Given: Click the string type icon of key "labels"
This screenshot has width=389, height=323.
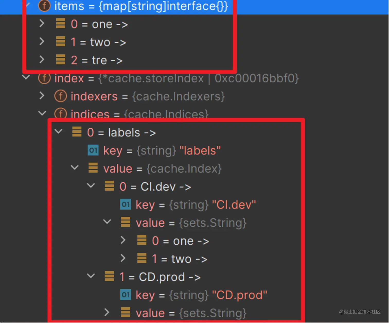Looking at the screenshot, I should tap(93, 150).
